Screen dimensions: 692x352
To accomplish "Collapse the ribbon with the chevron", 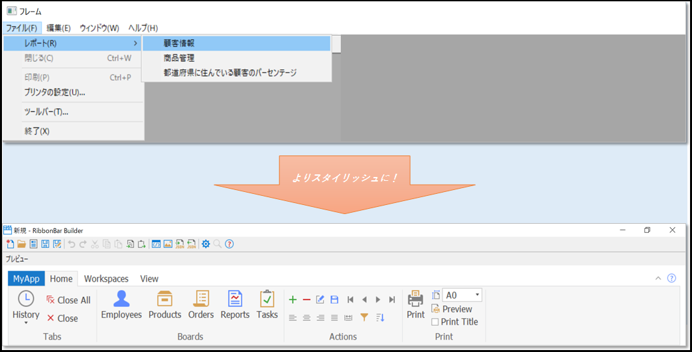I will coord(658,278).
